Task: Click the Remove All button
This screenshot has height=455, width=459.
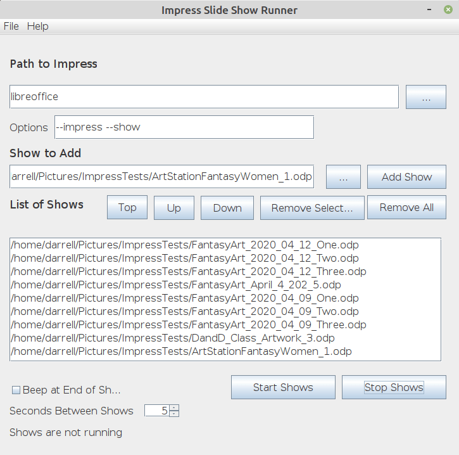Action: (406, 207)
